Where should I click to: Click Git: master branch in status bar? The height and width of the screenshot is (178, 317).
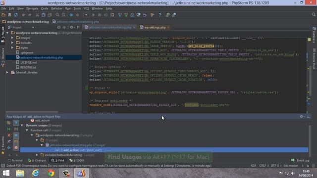coord(291,166)
